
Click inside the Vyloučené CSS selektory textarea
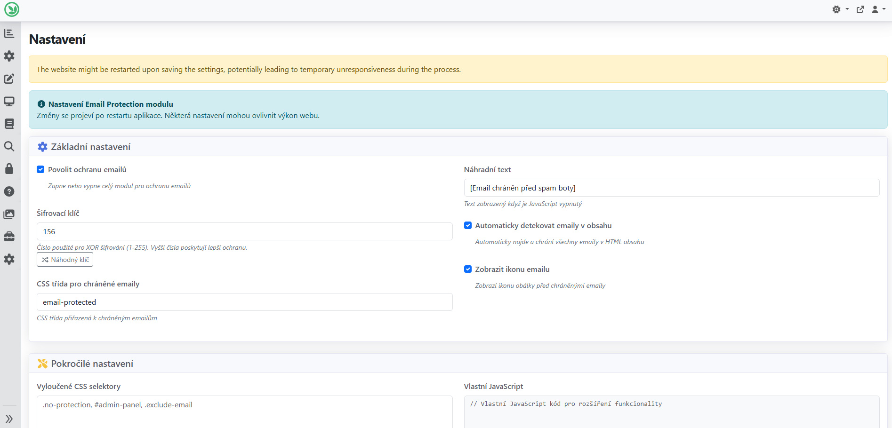click(245, 412)
